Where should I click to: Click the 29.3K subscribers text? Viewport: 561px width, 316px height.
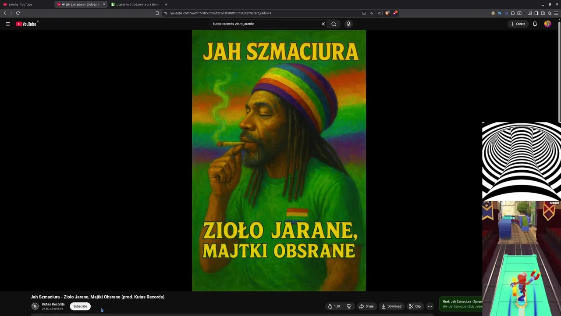53,309
